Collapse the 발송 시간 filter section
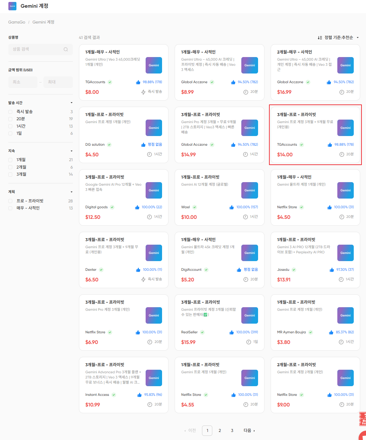366x440 pixels. (x=72, y=103)
